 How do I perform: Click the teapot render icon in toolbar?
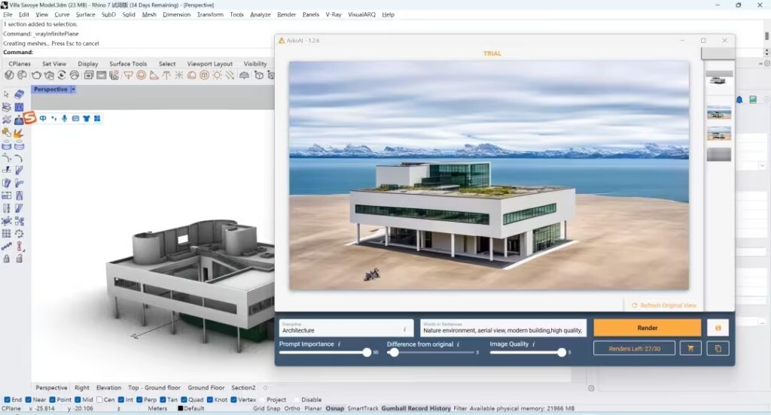(x=36, y=75)
